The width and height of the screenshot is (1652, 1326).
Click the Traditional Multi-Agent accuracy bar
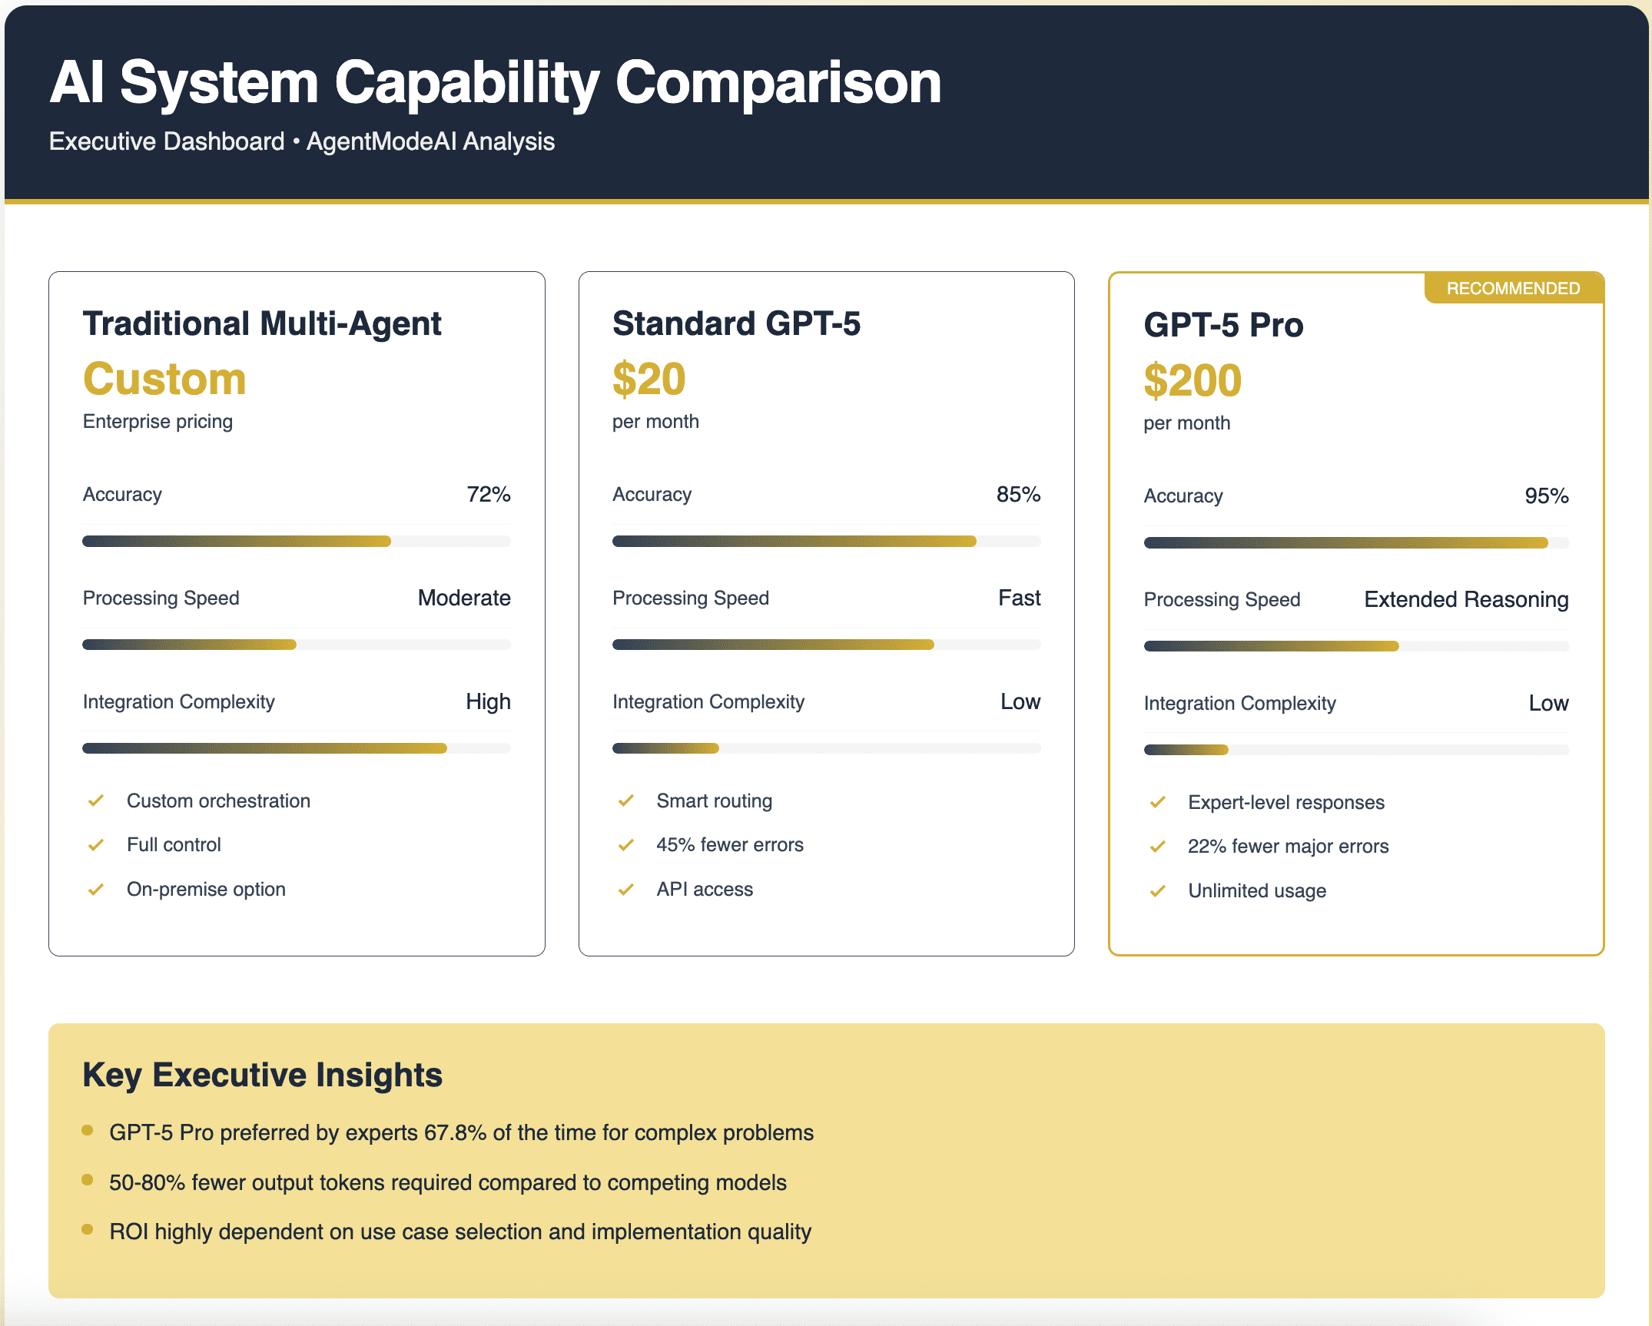point(297,541)
